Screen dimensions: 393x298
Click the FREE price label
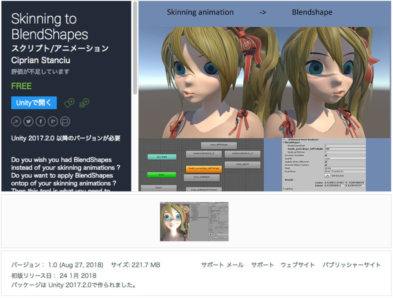21,86
